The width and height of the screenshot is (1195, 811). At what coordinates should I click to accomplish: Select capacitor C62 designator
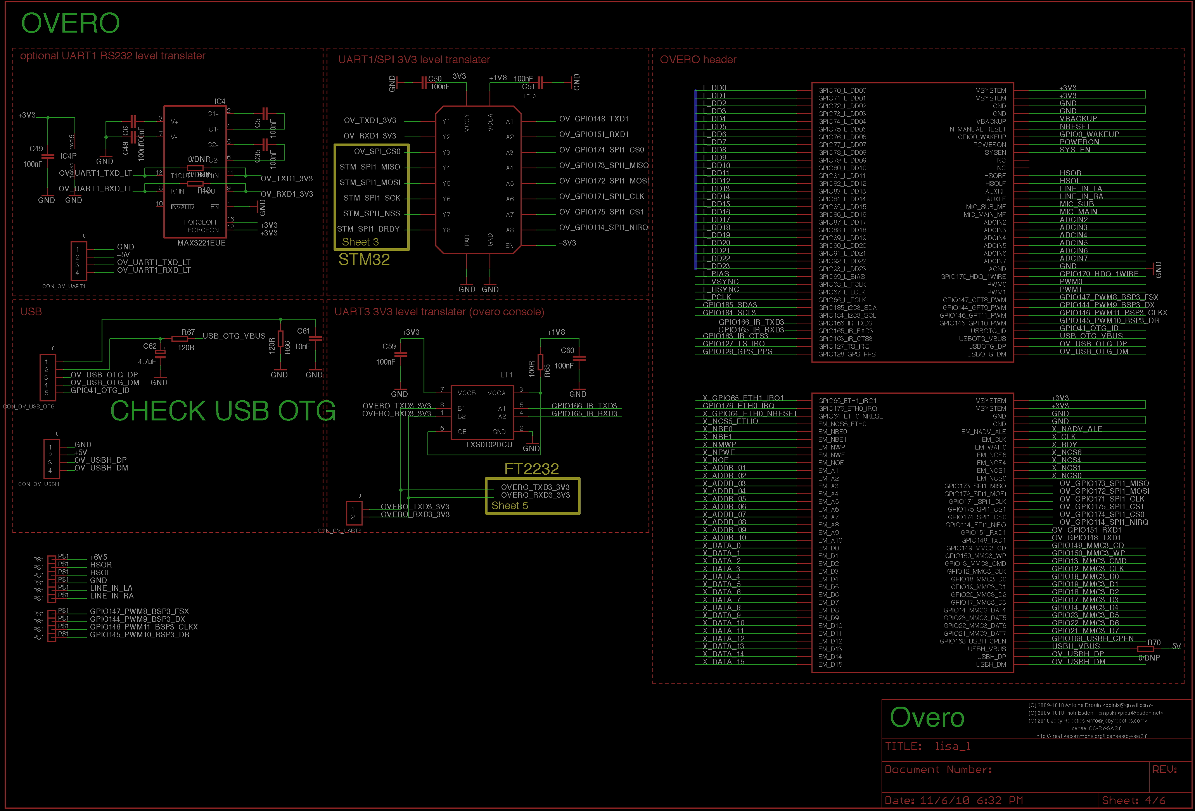pos(150,346)
